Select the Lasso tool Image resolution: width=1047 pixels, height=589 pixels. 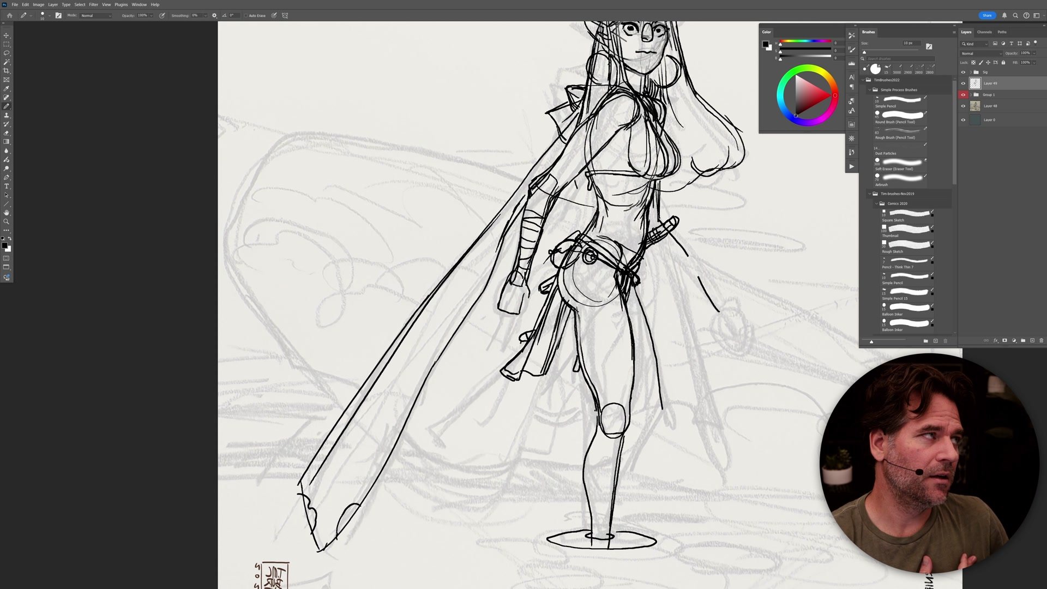(x=7, y=53)
